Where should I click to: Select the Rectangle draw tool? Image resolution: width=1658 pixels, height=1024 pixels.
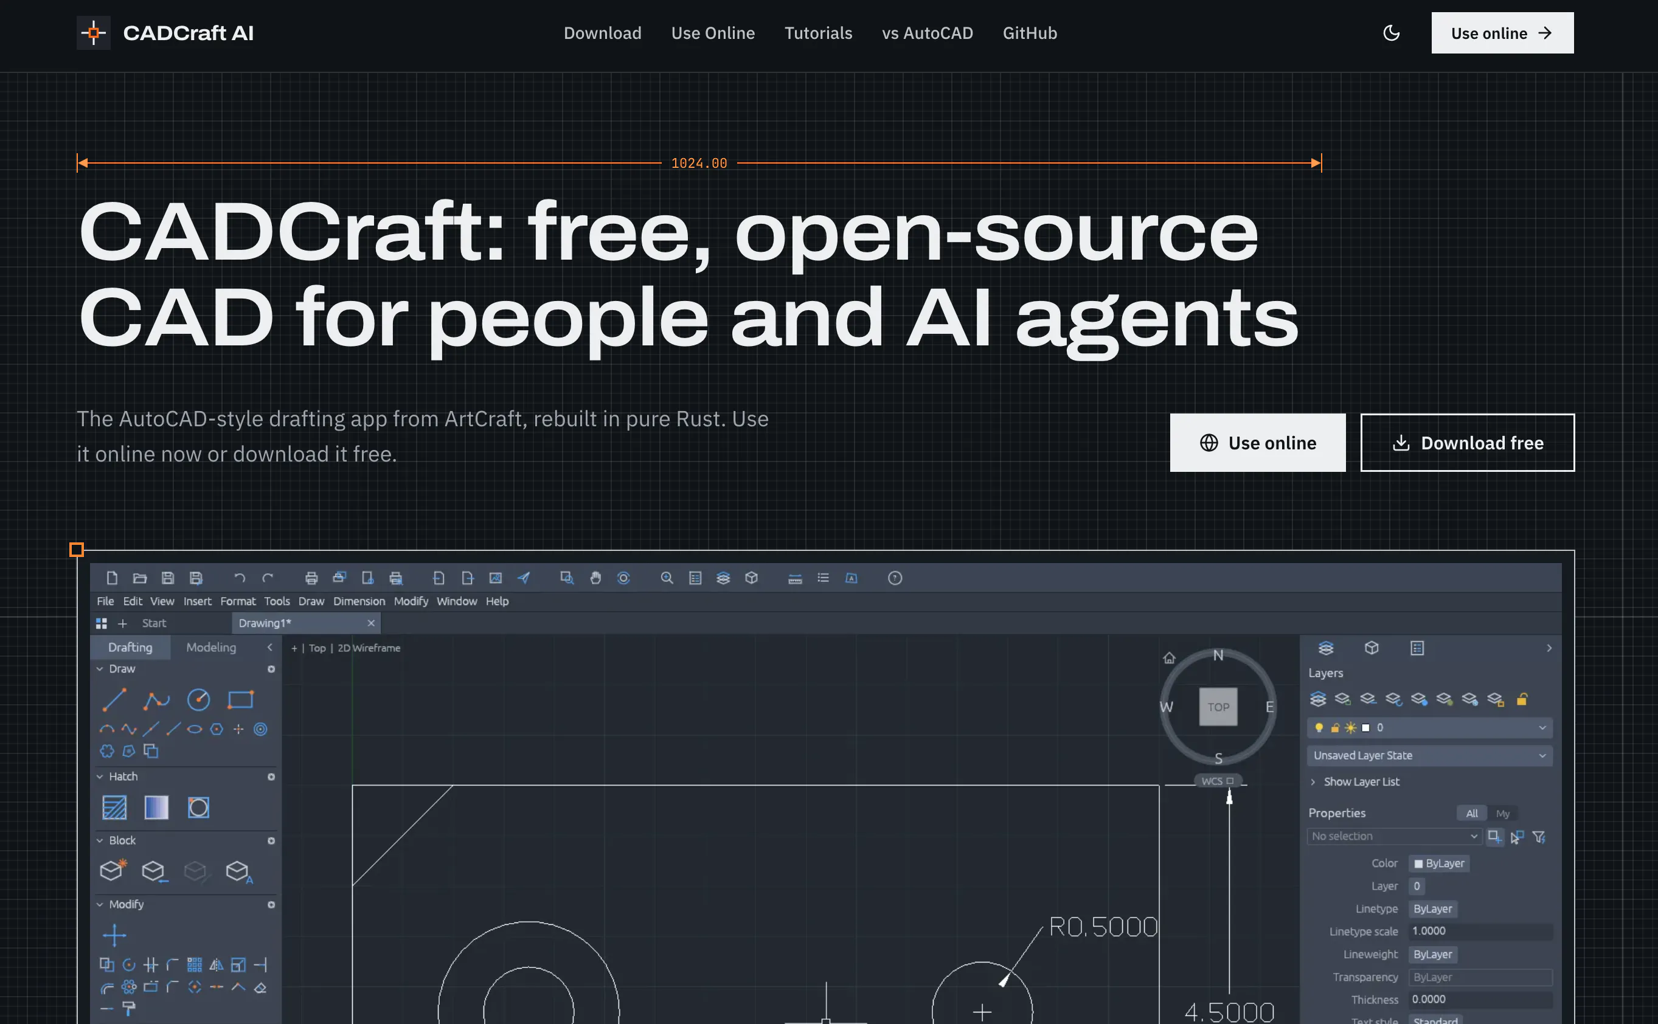click(x=240, y=700)
